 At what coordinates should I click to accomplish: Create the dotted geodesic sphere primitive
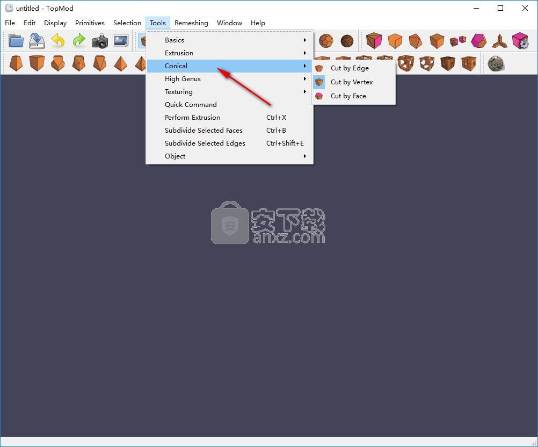[347, 41]
